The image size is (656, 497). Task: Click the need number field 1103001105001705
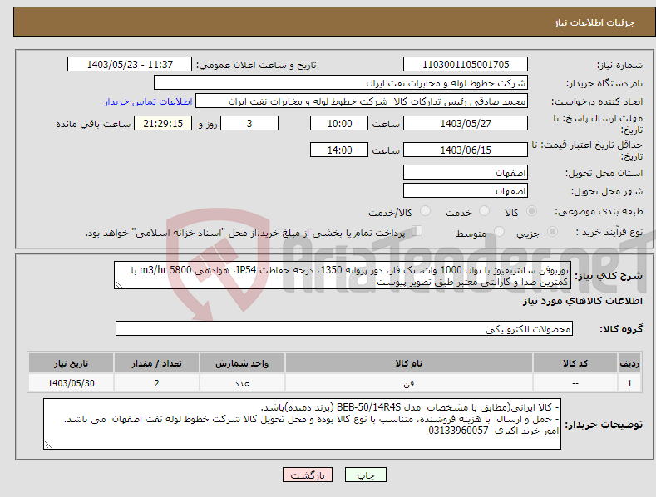(466, 65)
